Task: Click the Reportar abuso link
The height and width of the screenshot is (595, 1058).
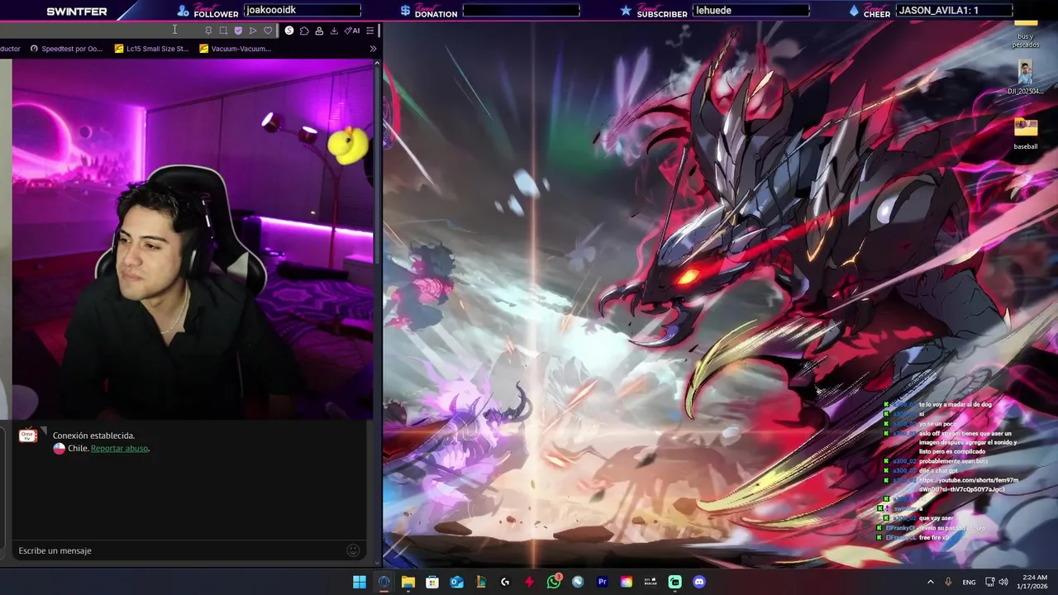Action: coord(119,448)
